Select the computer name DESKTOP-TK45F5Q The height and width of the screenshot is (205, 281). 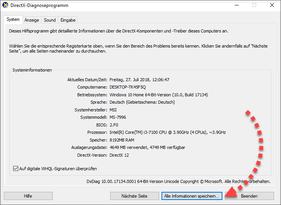(128, 87)
